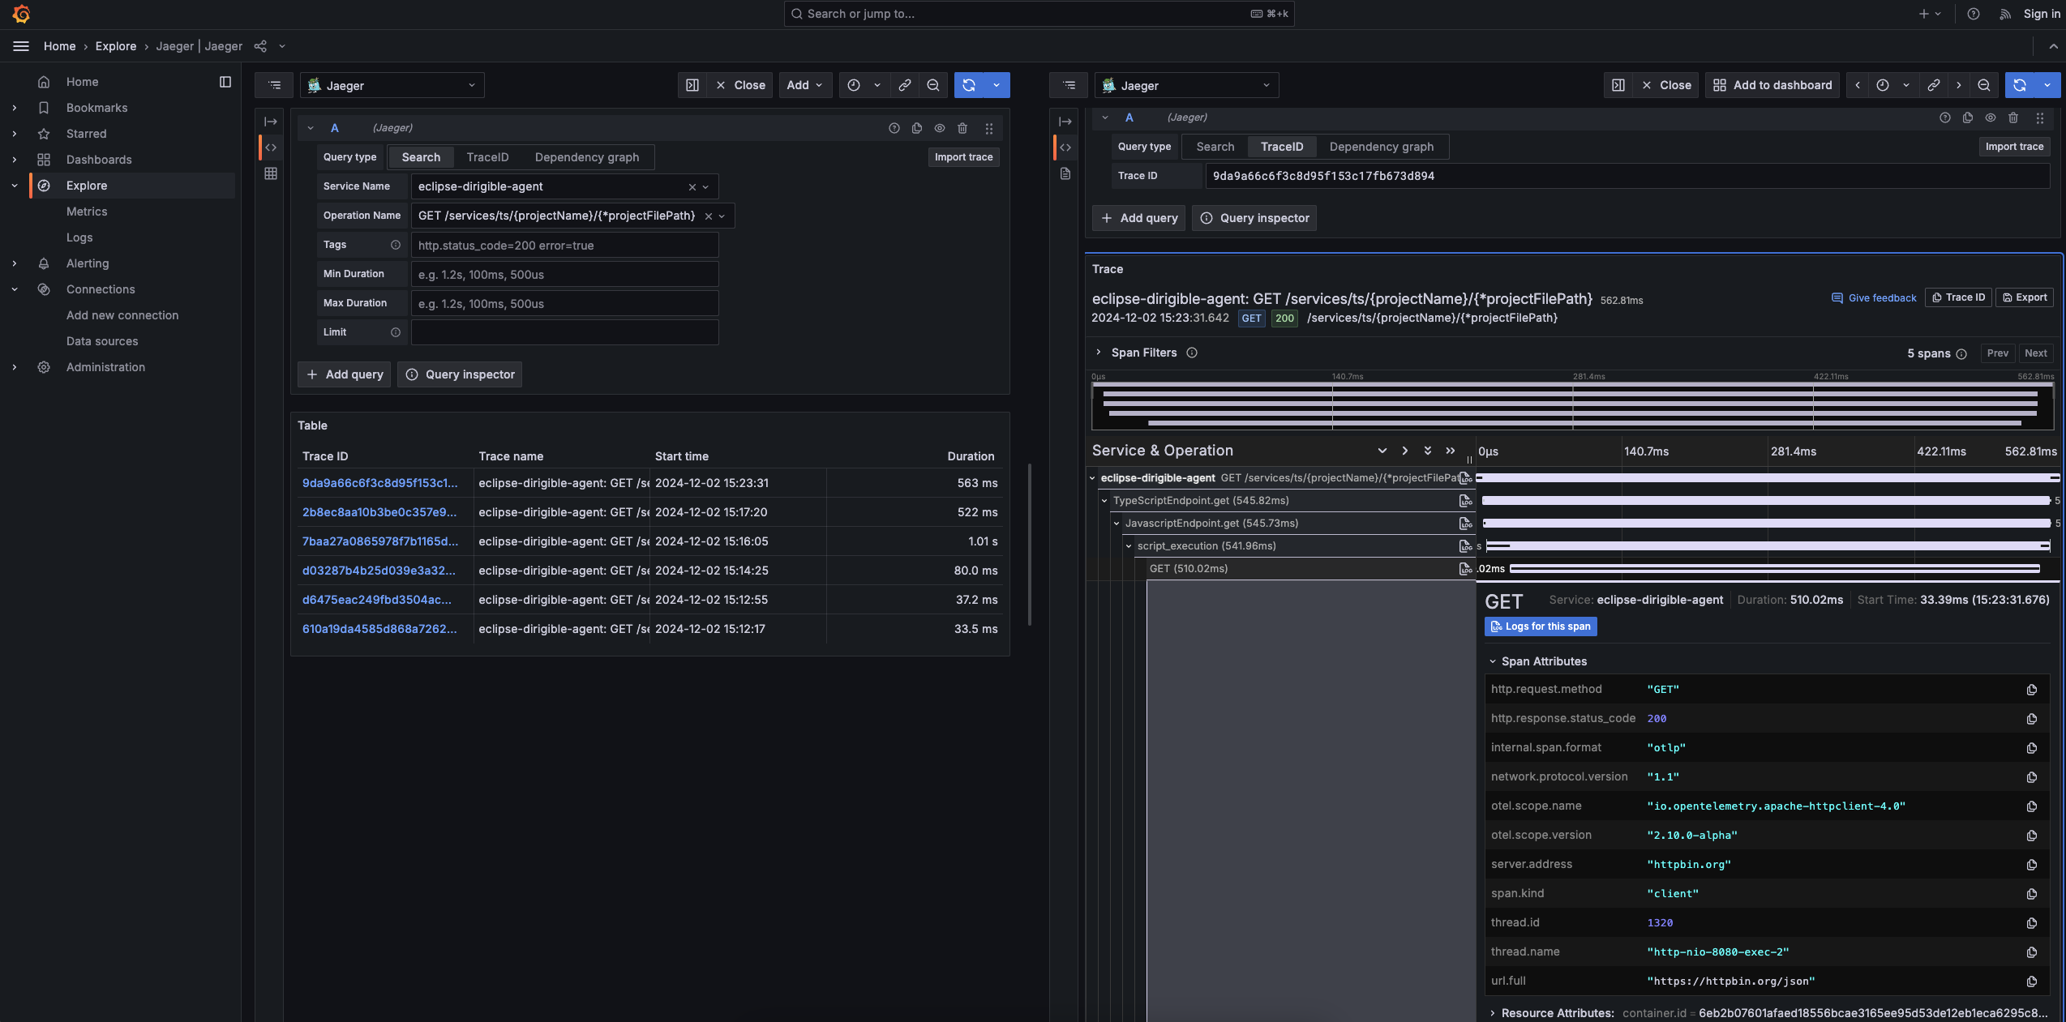Click the Grafana logo in the header

pos(22,14)
